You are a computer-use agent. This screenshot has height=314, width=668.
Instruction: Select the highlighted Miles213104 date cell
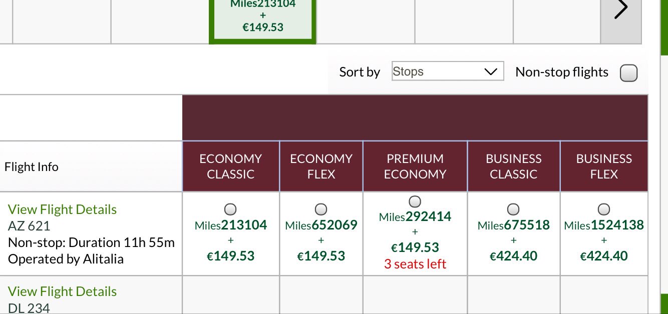(x=263, y=17)
